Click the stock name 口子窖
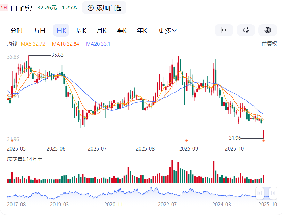The width and height of the screenshot is (282, 216). (x=21, y=8)
